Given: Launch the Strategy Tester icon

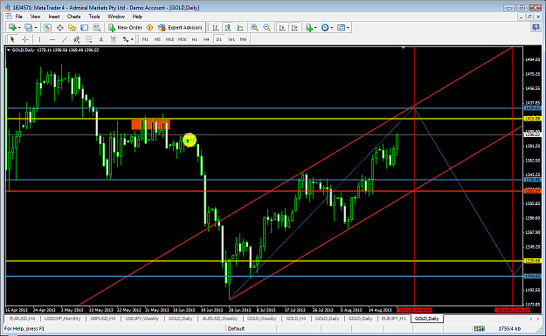Looking at the screenshot, I should coord(97,27).
